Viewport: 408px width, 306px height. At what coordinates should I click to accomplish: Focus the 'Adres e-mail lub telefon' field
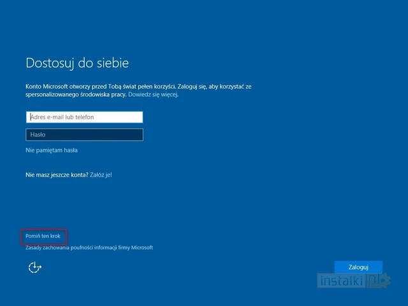coord(84,117)
